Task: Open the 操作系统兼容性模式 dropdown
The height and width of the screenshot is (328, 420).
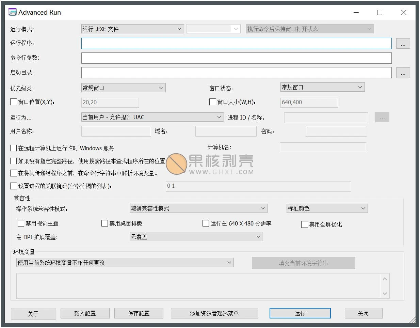Action: point(198,208)
